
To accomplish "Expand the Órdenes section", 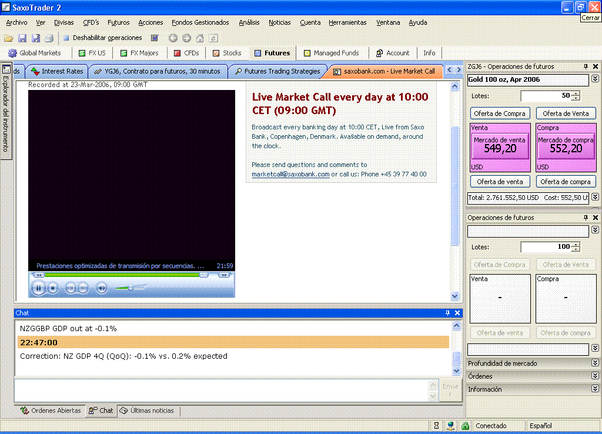I will click(x=595, y=376).
